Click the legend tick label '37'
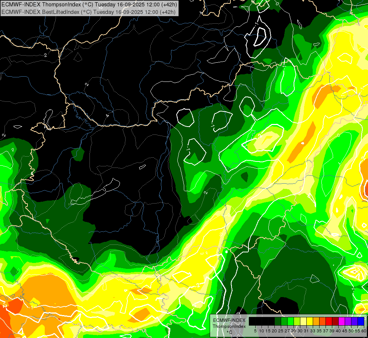 326,331
